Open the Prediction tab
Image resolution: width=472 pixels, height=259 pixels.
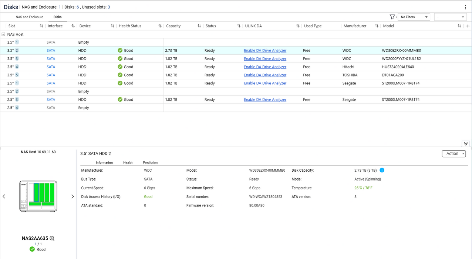150,162
